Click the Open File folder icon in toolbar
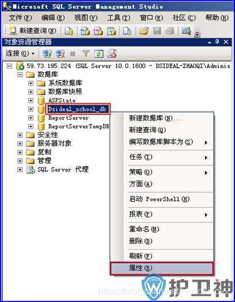 pyautogui.click(x=144, y=31)
